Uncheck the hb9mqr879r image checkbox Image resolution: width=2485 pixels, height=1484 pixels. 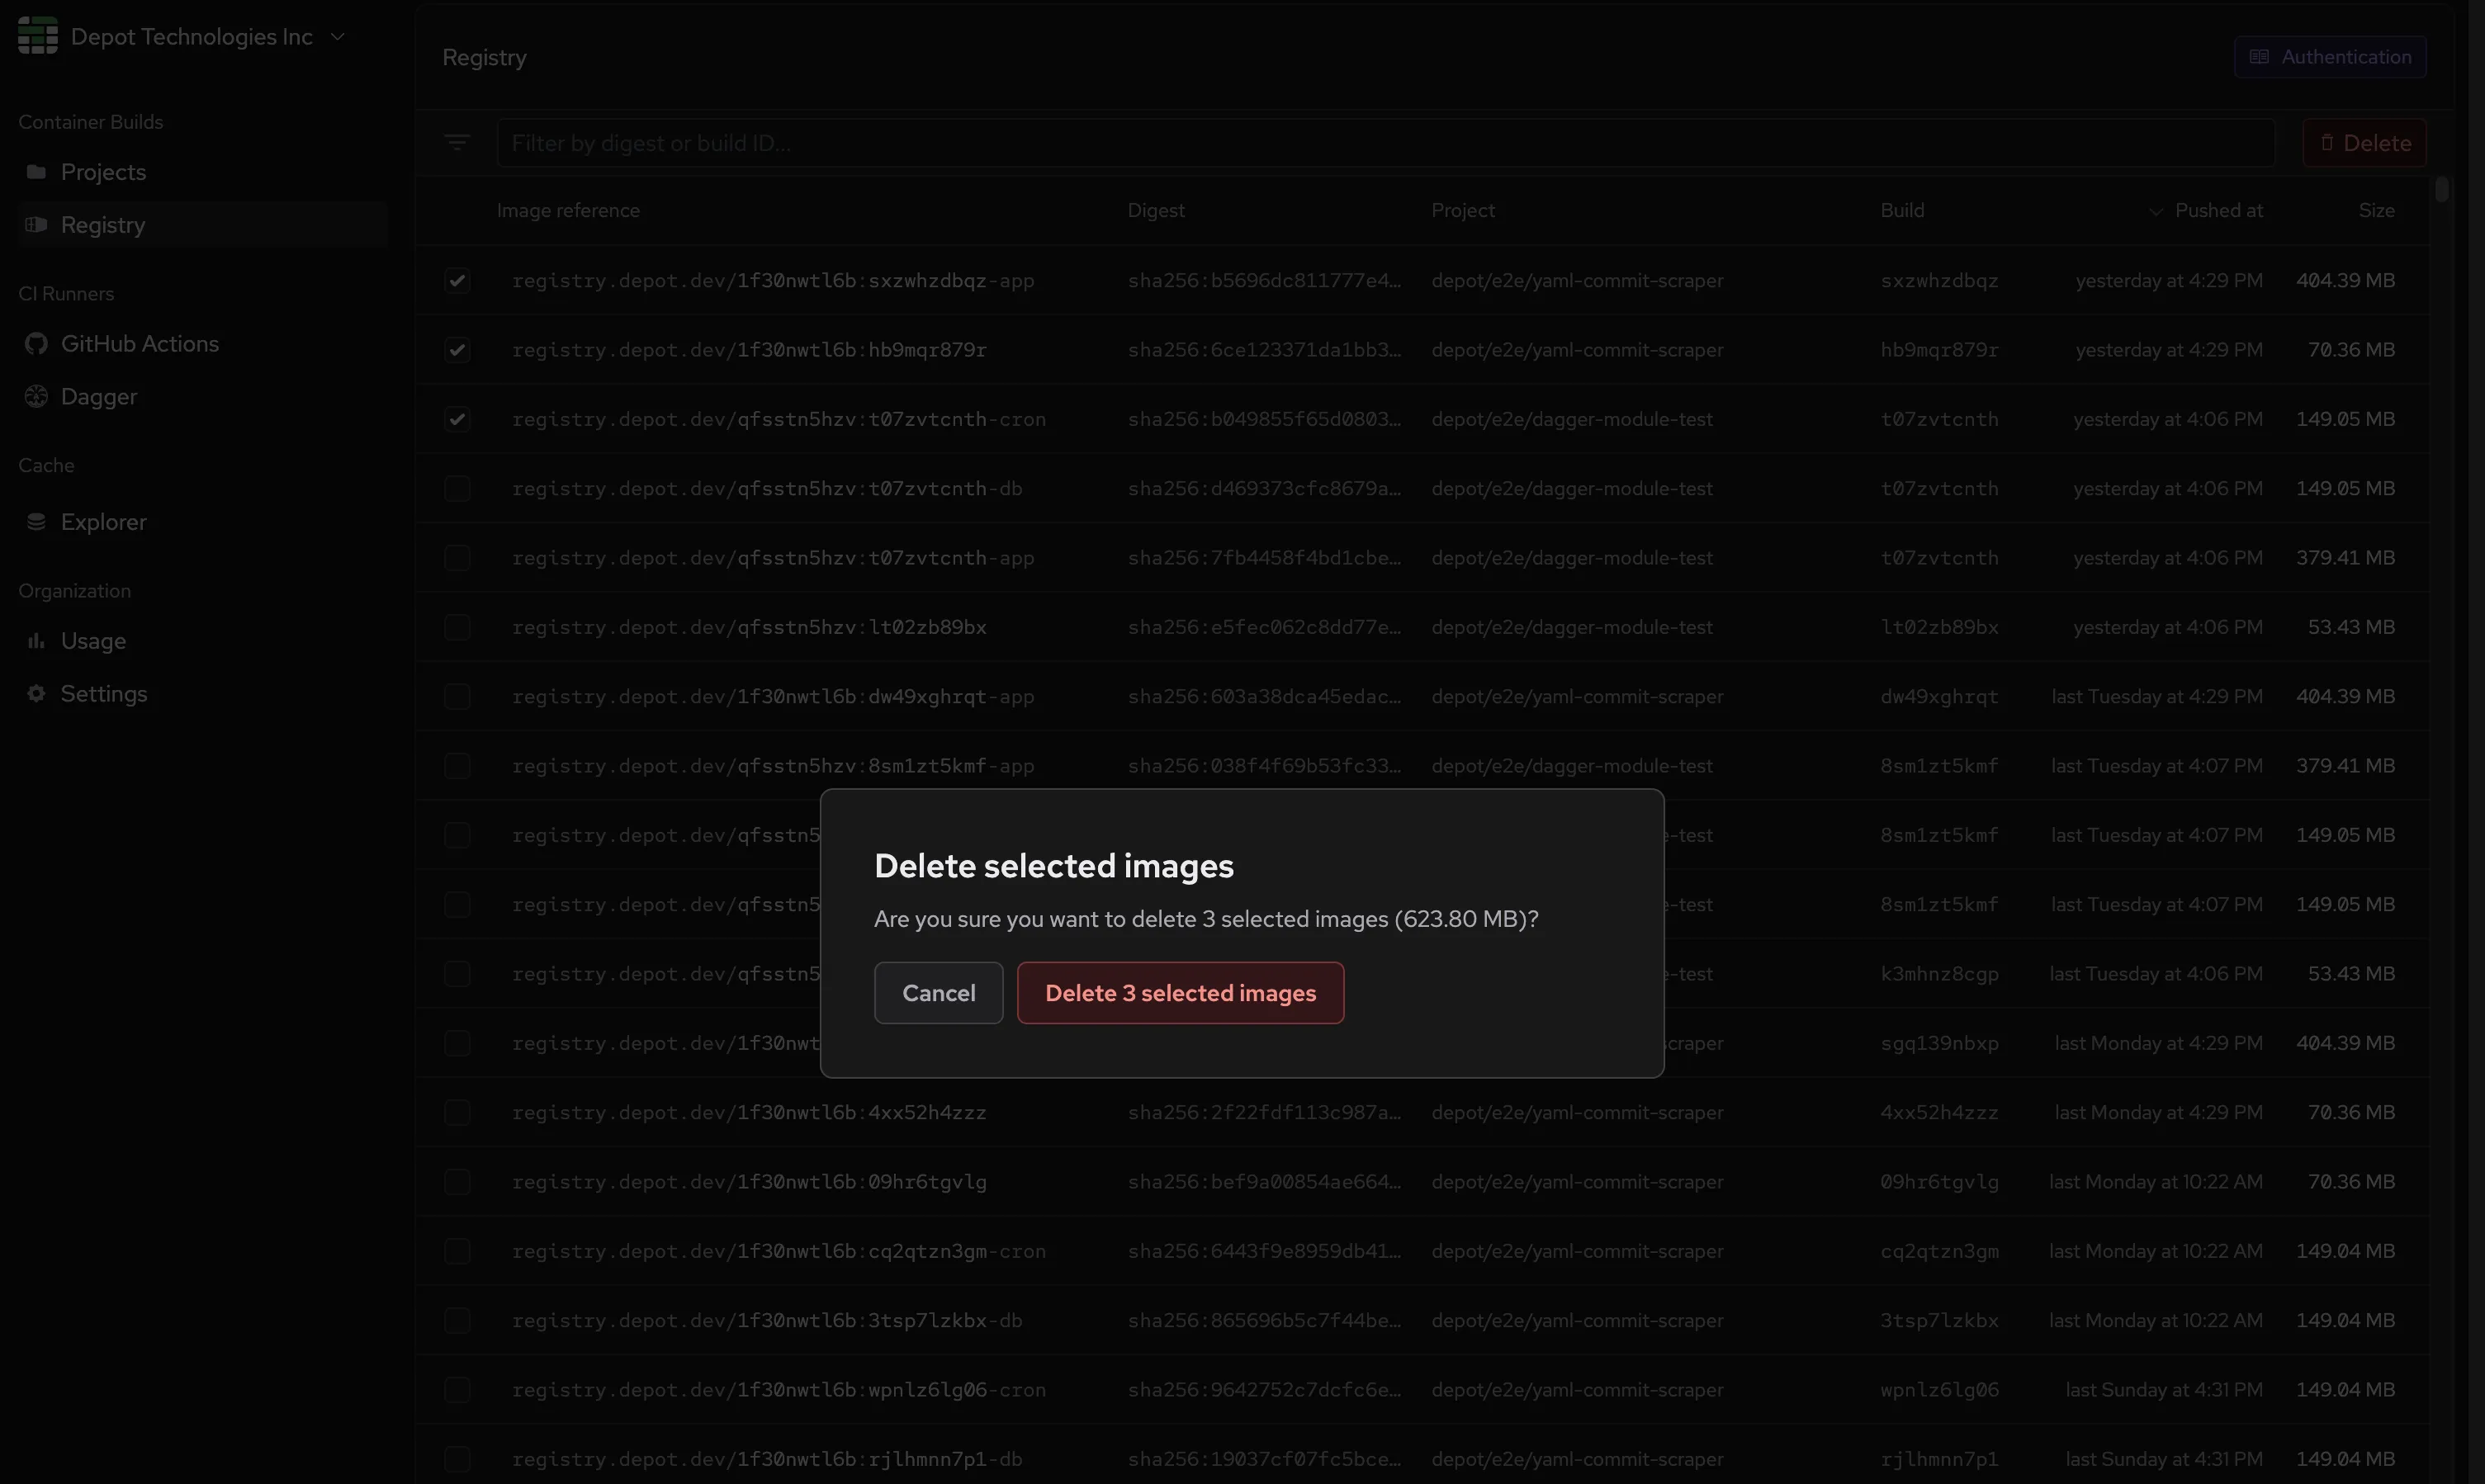pos(457,350)
